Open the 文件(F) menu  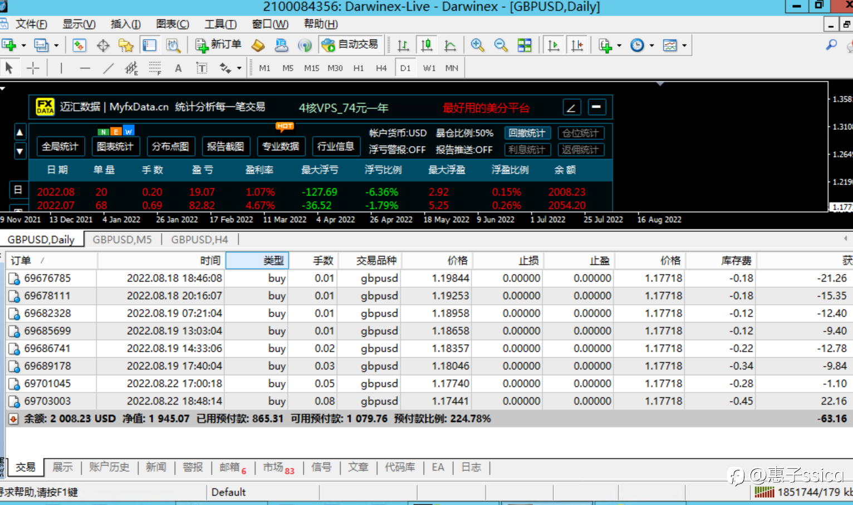(31, 24)
